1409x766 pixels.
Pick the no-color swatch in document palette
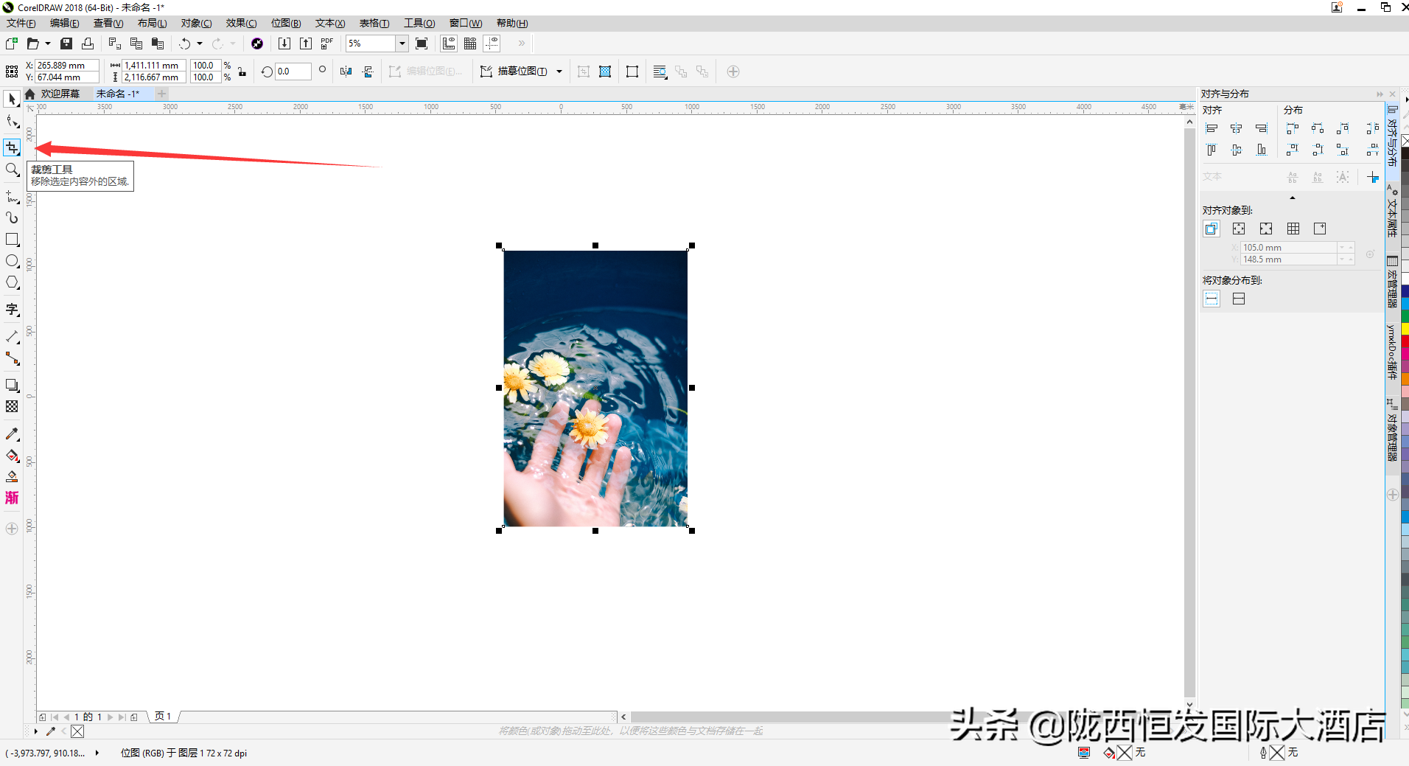point(77,731)
